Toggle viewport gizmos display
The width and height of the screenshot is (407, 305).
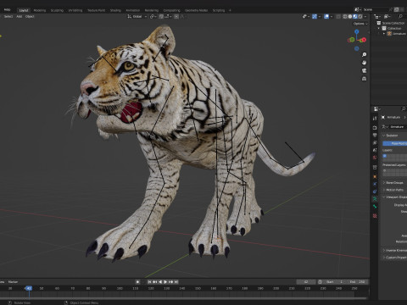pos(315,17)
